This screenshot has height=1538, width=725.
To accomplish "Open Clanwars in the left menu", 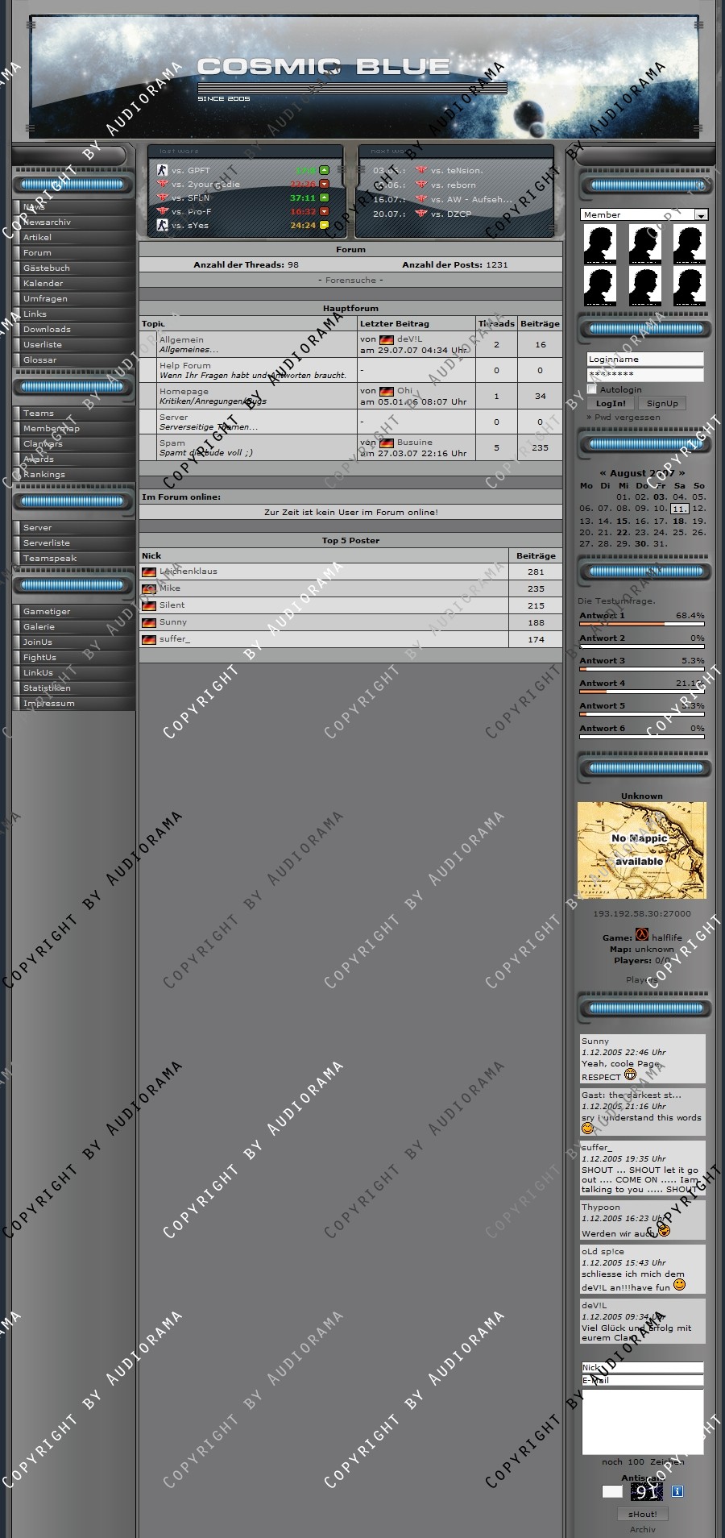I will pos(43,443).
